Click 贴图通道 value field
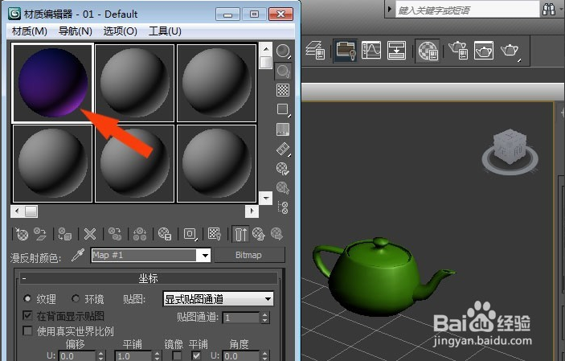The height and width of the screenshot is (361, 565). click(240, 318)
